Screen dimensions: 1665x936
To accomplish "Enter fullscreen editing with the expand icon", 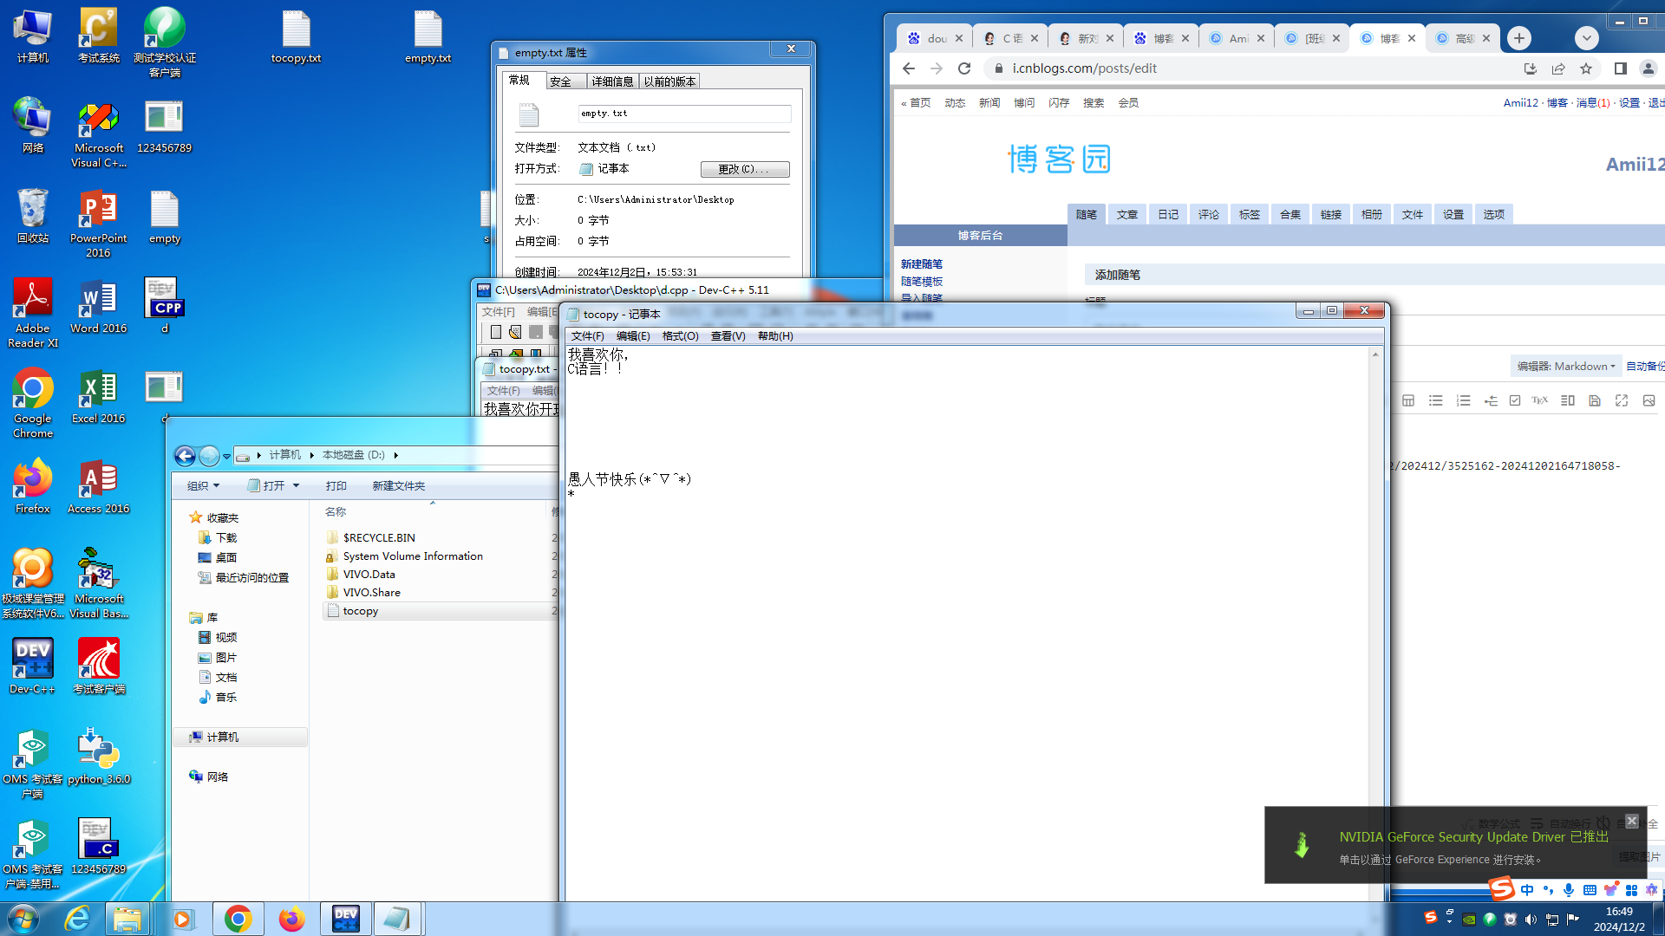I will tap(1622, 400).
